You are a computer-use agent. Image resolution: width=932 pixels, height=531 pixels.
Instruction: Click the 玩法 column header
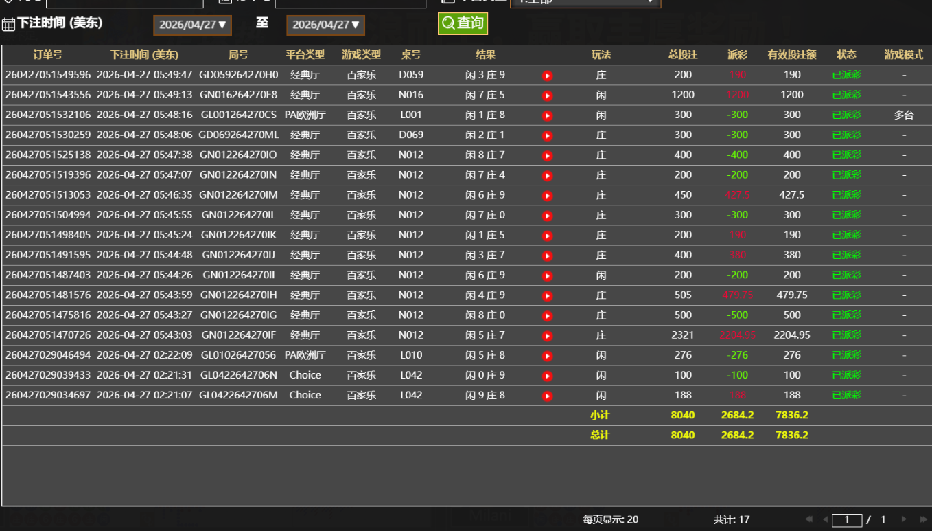click(601, 55)
